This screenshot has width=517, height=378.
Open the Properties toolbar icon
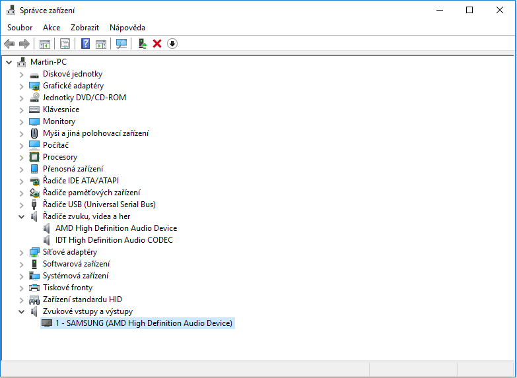[65, 44]
